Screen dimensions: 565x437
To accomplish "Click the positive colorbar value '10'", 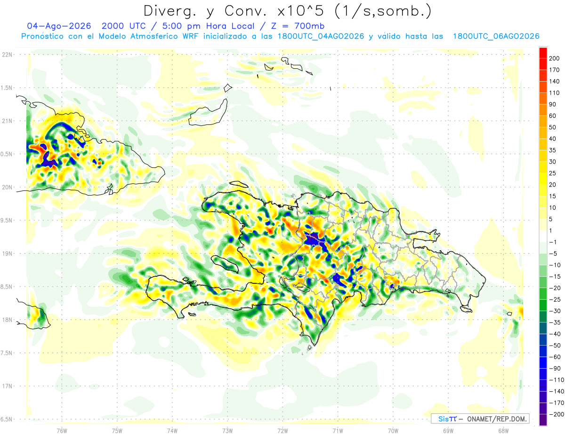I will tap(553, 207).
